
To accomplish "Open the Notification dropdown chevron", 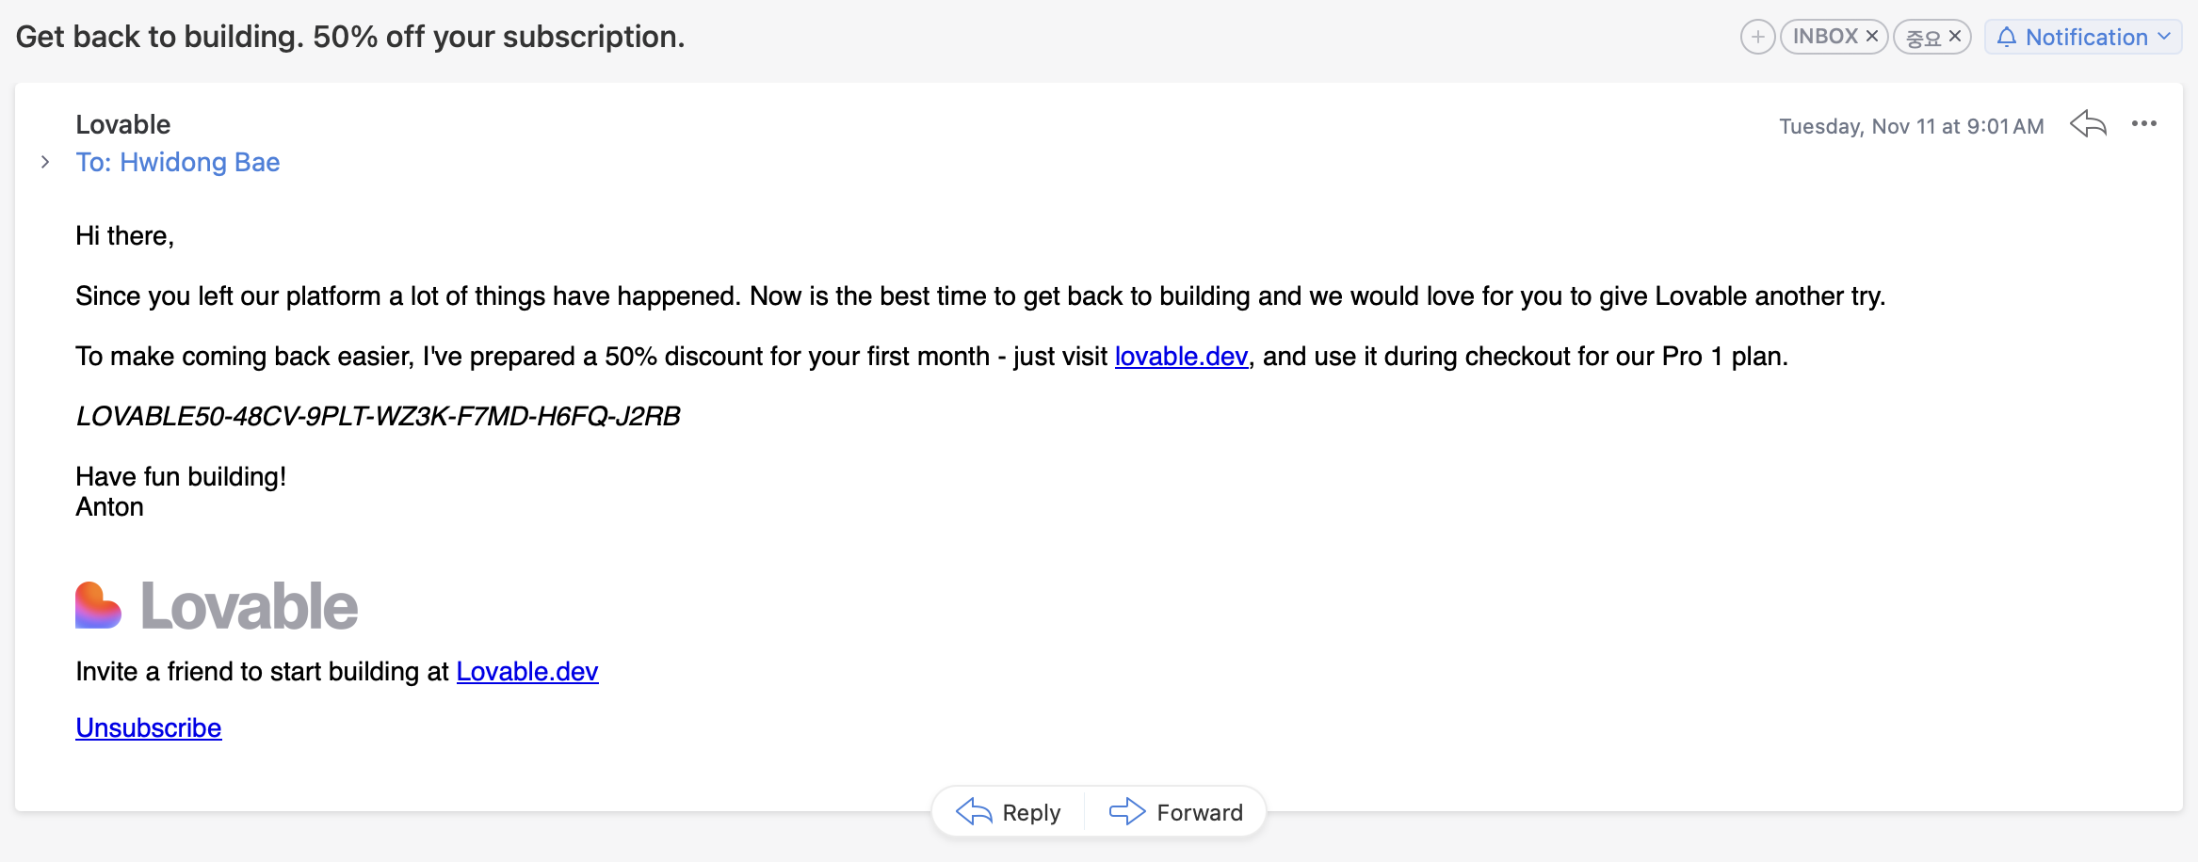I will (x=2164, y=37).
